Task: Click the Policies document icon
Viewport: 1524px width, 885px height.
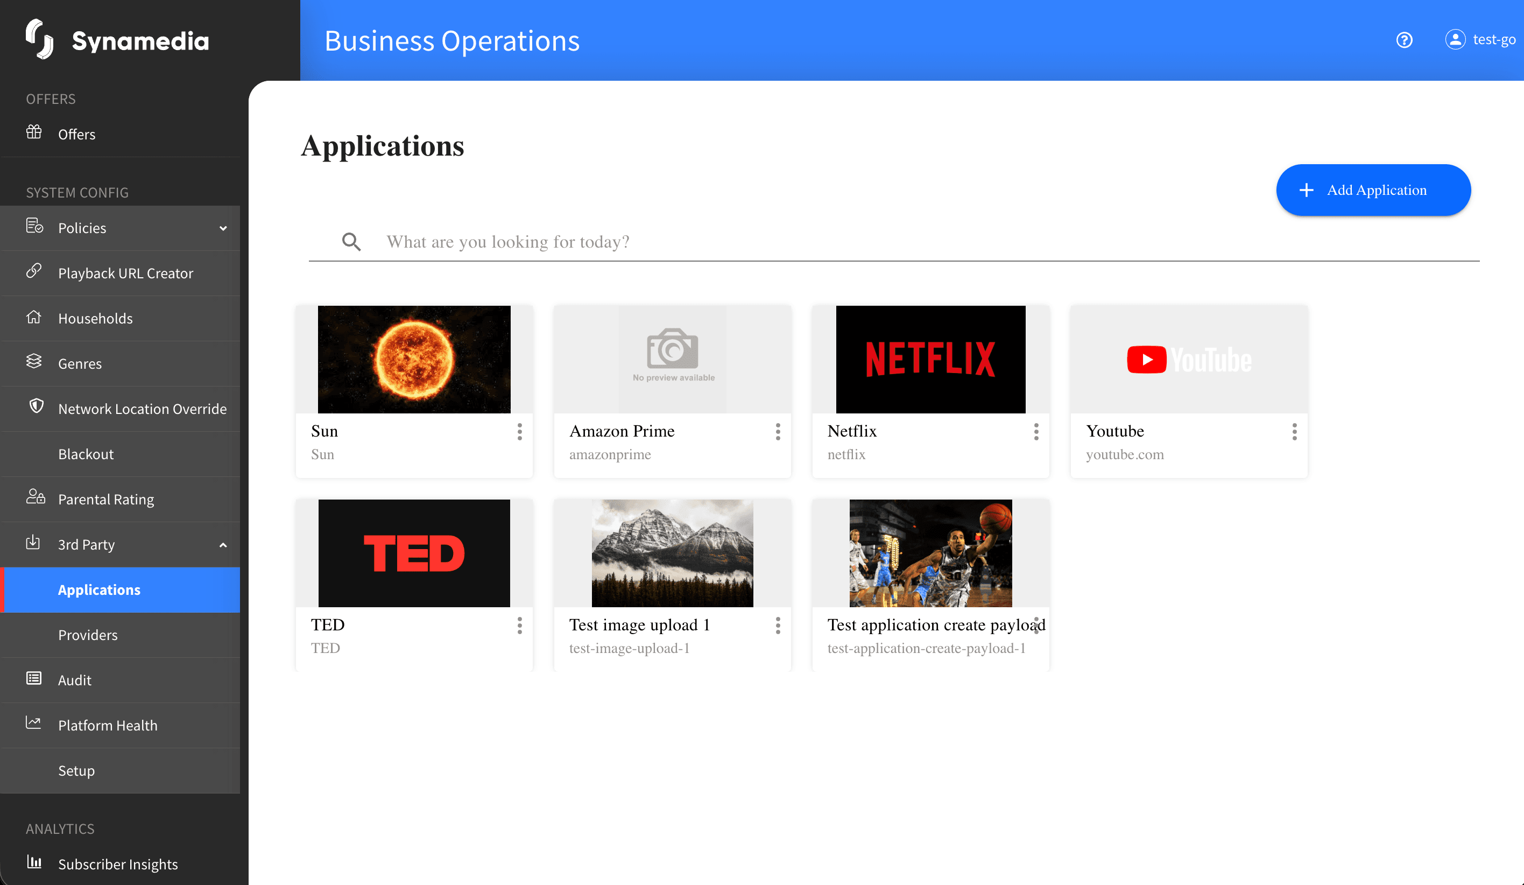Action: [x=34, y=226]
